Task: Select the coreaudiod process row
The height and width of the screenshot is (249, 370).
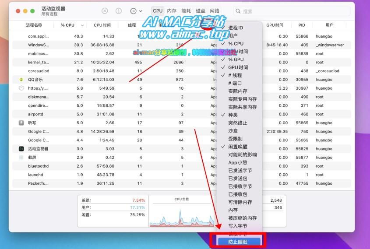Action: pyautogui.click(x=182, y=71)
